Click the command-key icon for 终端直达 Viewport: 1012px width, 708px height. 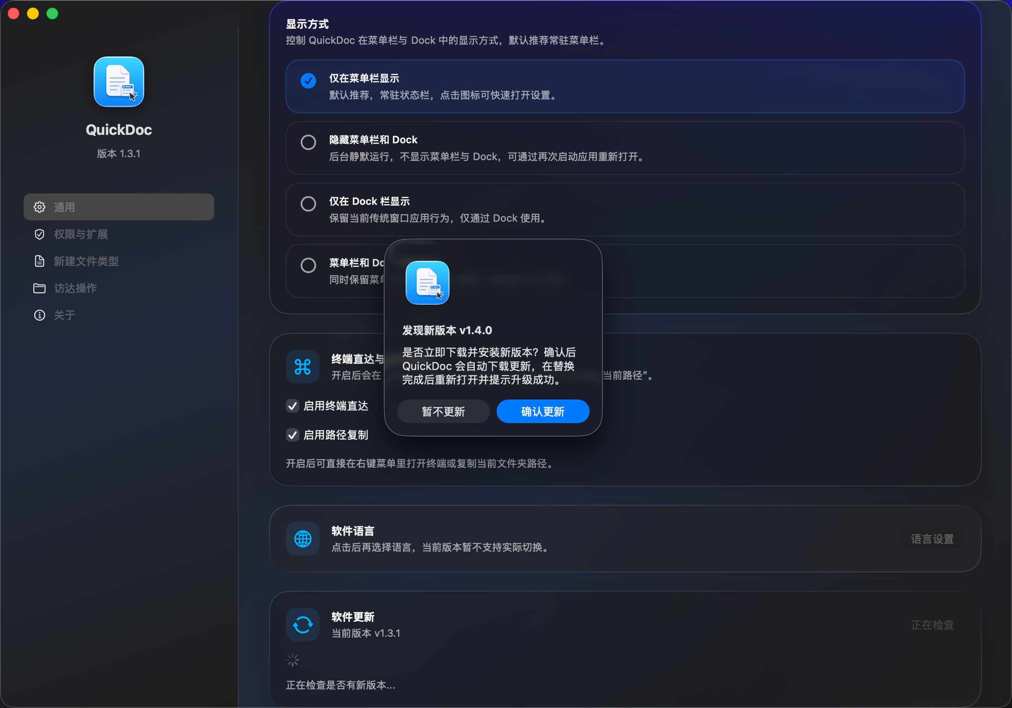[x=303, y=367]
